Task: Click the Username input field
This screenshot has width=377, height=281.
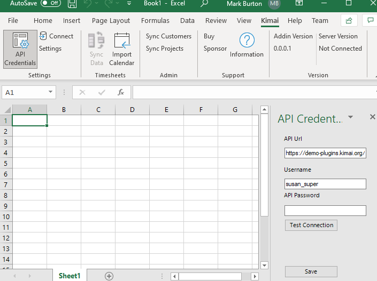Action: pyautogui.click(x=325, y=184)
